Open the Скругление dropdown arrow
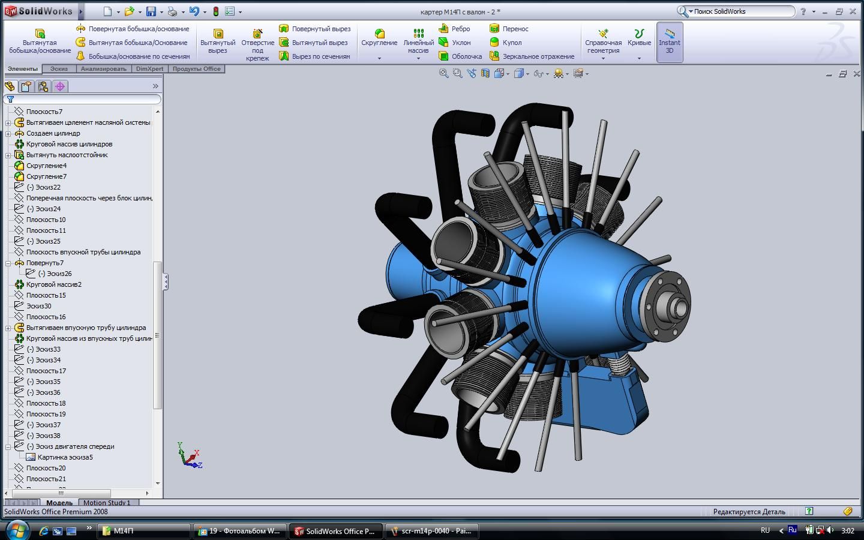864x540 pixels. 379,59
